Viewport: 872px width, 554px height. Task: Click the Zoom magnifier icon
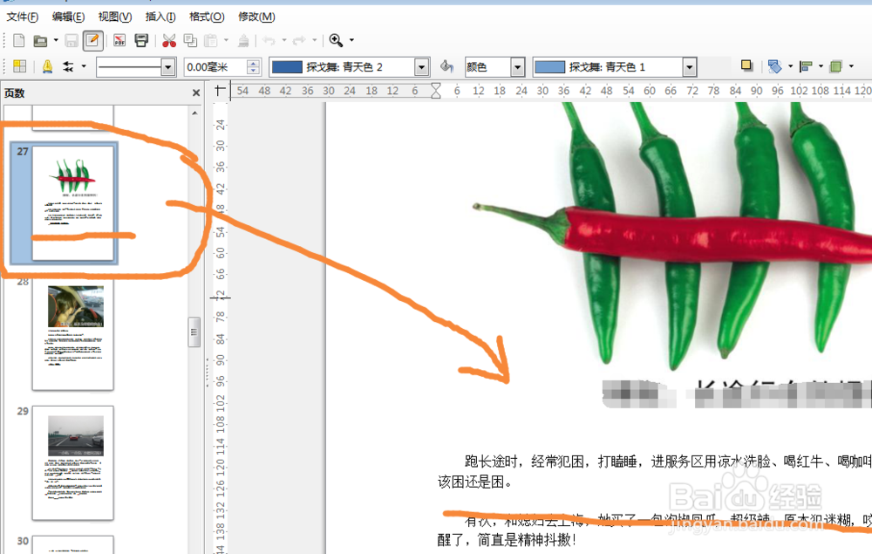click(336, 40)
